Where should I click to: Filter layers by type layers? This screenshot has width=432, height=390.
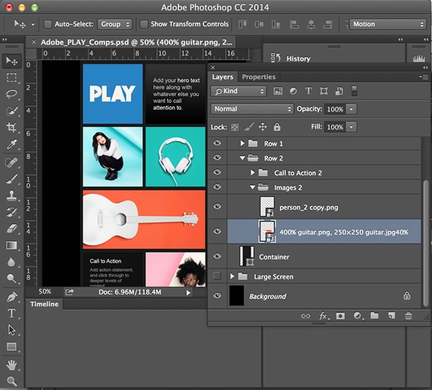309,91
